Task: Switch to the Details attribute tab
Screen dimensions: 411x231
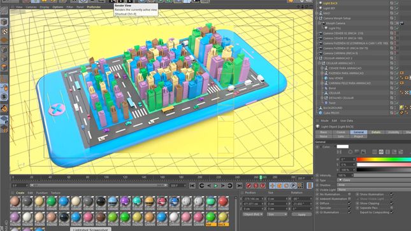Action: 375,132
